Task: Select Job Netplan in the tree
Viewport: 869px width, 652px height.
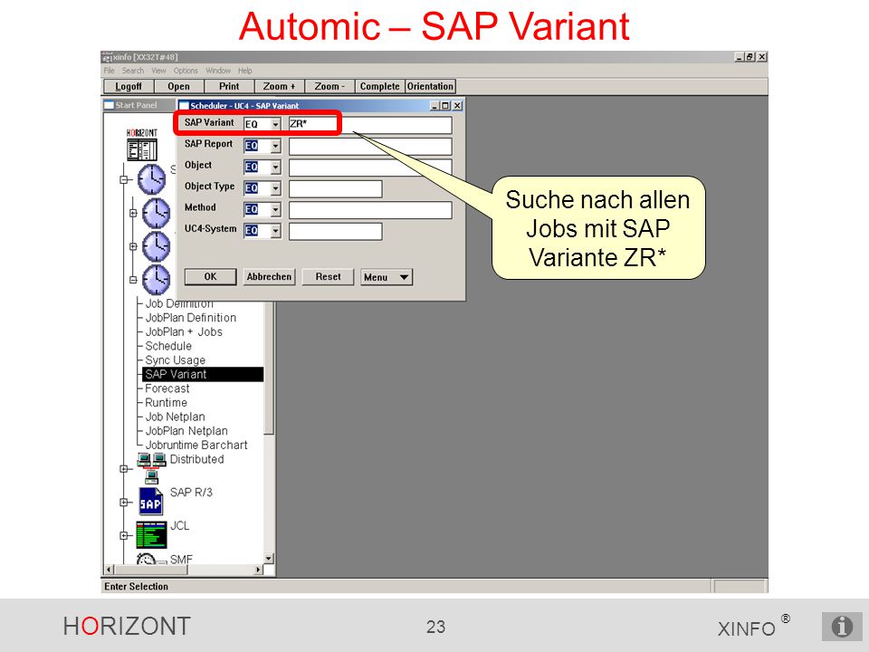Action: click(175, 417)
